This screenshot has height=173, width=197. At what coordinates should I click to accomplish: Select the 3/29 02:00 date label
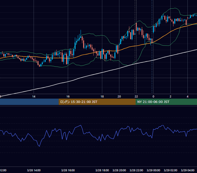[170, 170]
